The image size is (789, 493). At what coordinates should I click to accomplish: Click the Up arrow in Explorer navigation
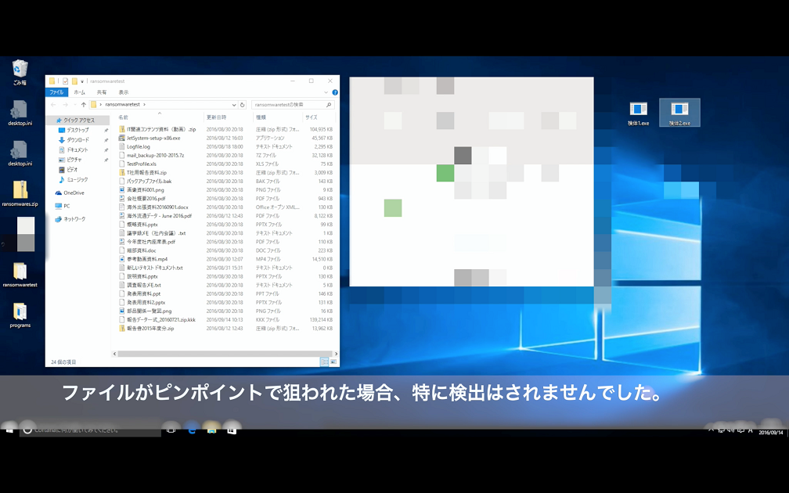pos(84,104)
